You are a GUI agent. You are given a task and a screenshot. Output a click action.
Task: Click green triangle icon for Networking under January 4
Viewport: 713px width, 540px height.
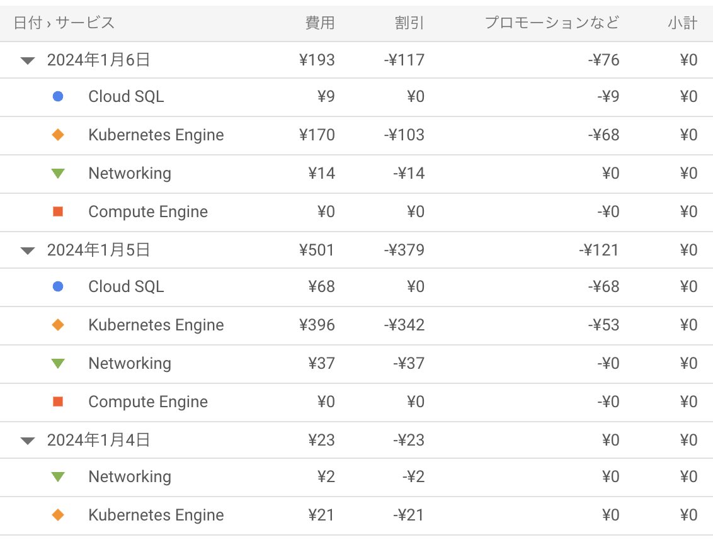(58, 477)
